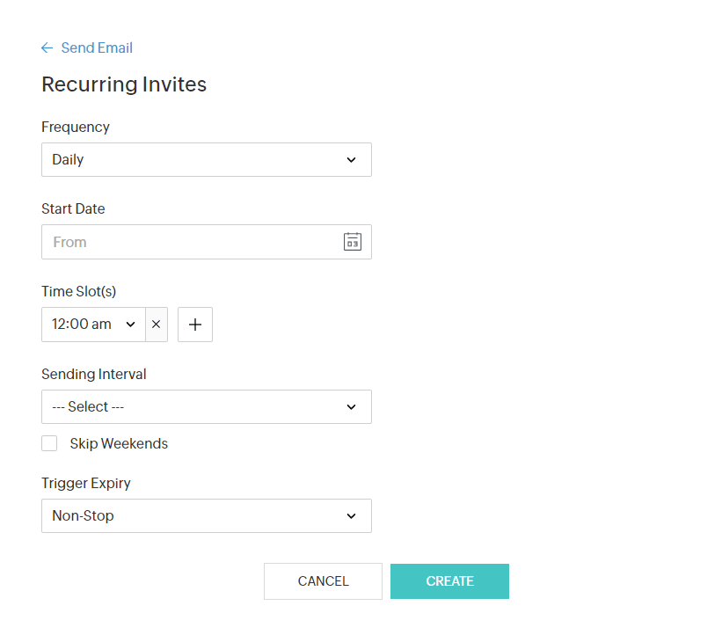Open the Trigger Expiry Non-Stop dropdown

click(206, 516)
